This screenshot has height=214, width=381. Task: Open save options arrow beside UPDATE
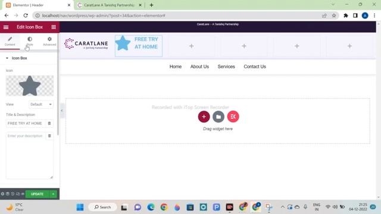click(53, 194)
